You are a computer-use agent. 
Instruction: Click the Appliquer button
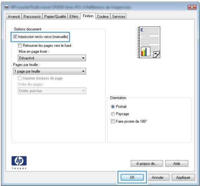[183, 177]
